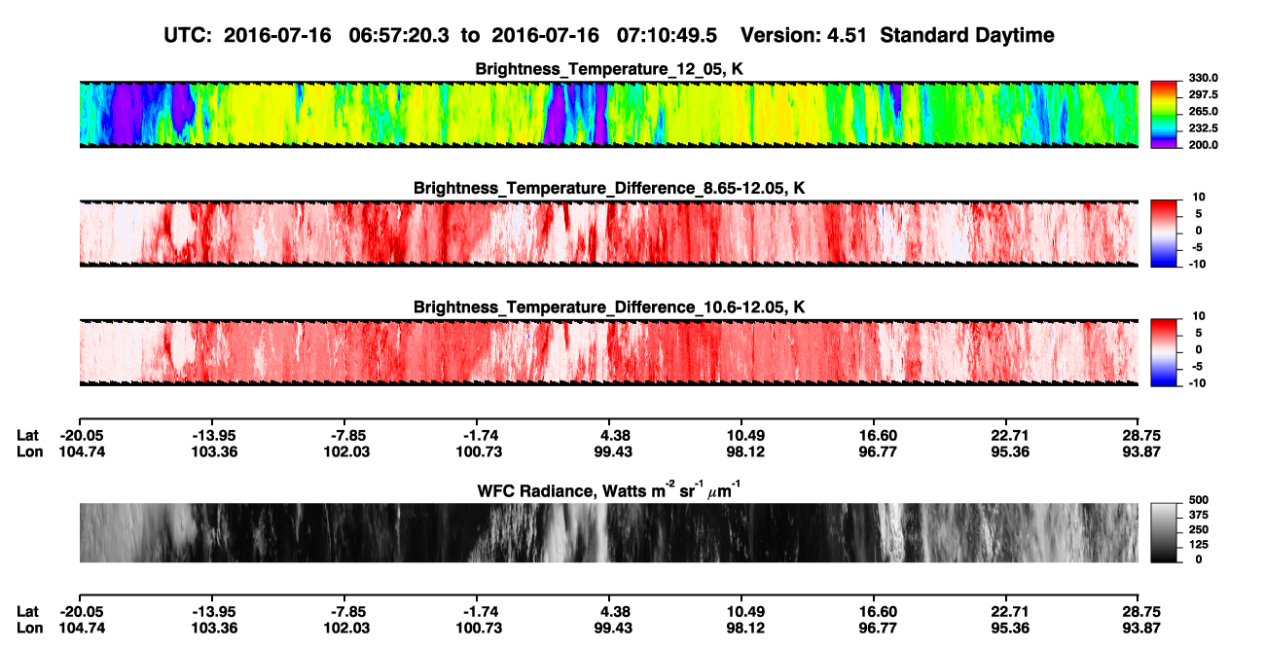Click latitude 28.75 on the upper axis
Screen dimensions: 1265x649
tap(1139, 436)
